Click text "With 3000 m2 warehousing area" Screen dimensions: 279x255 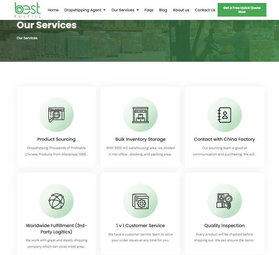tap(131, 148)
